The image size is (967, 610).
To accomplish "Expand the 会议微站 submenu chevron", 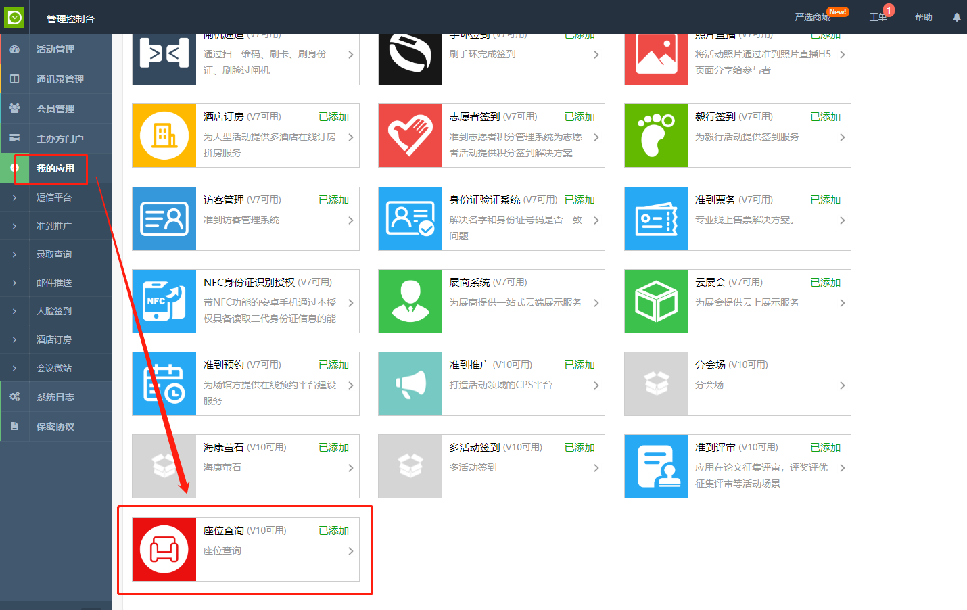I will (x=15, y=368).
